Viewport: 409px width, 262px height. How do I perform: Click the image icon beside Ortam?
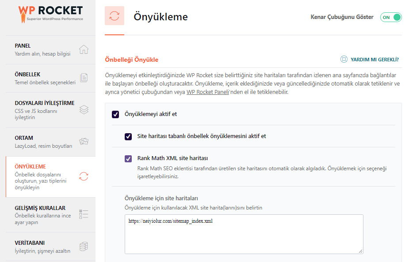click(84, 141)
